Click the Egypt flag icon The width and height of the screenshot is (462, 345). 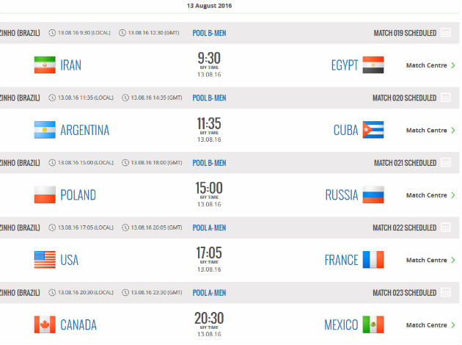click(373, 65)
